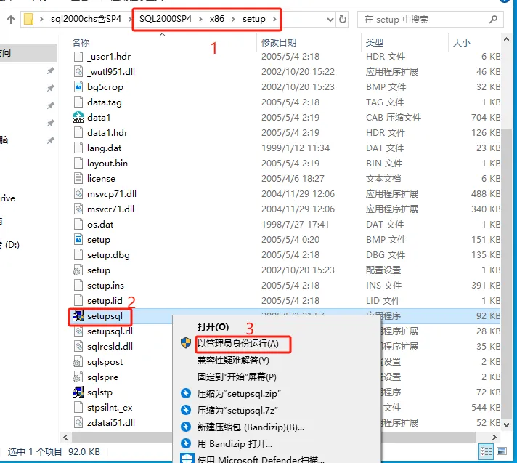Click the sqlstp application icon
The height and width of the screenshot is (463, 517).
pos(78,392)
